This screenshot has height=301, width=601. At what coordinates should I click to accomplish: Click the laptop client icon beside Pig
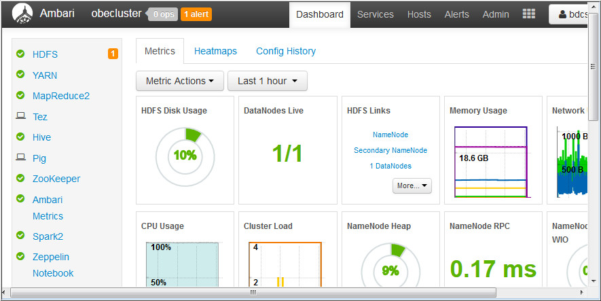click(20, 157)
